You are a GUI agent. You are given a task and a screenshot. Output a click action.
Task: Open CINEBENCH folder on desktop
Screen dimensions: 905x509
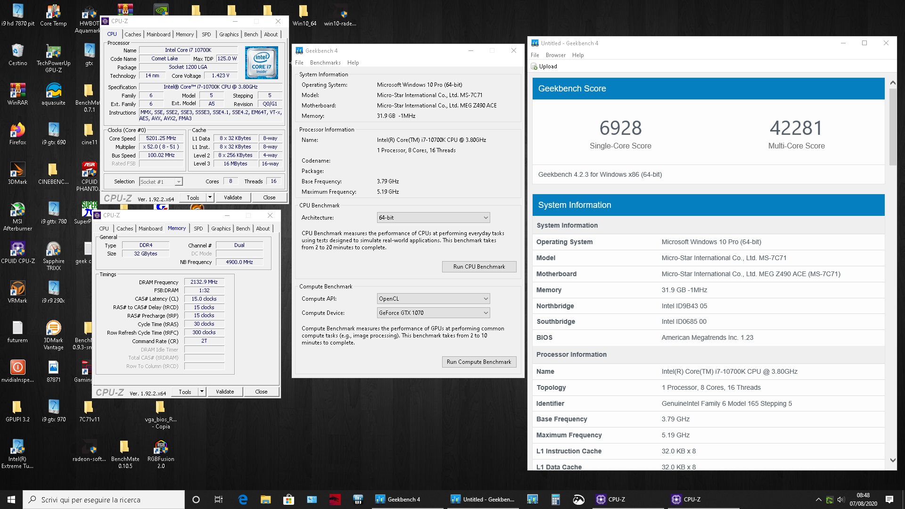click(53, 173)
